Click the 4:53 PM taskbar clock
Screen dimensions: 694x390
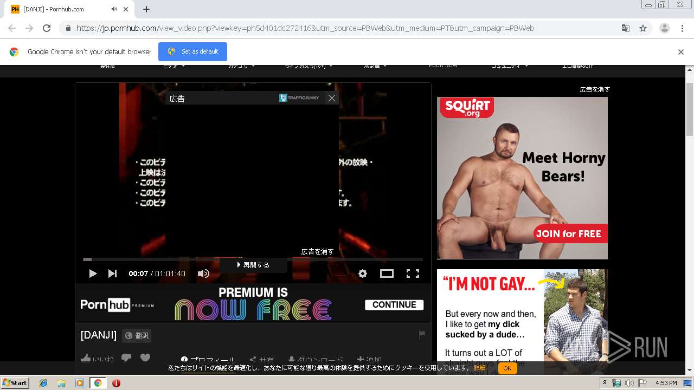(x=666, y=383)
